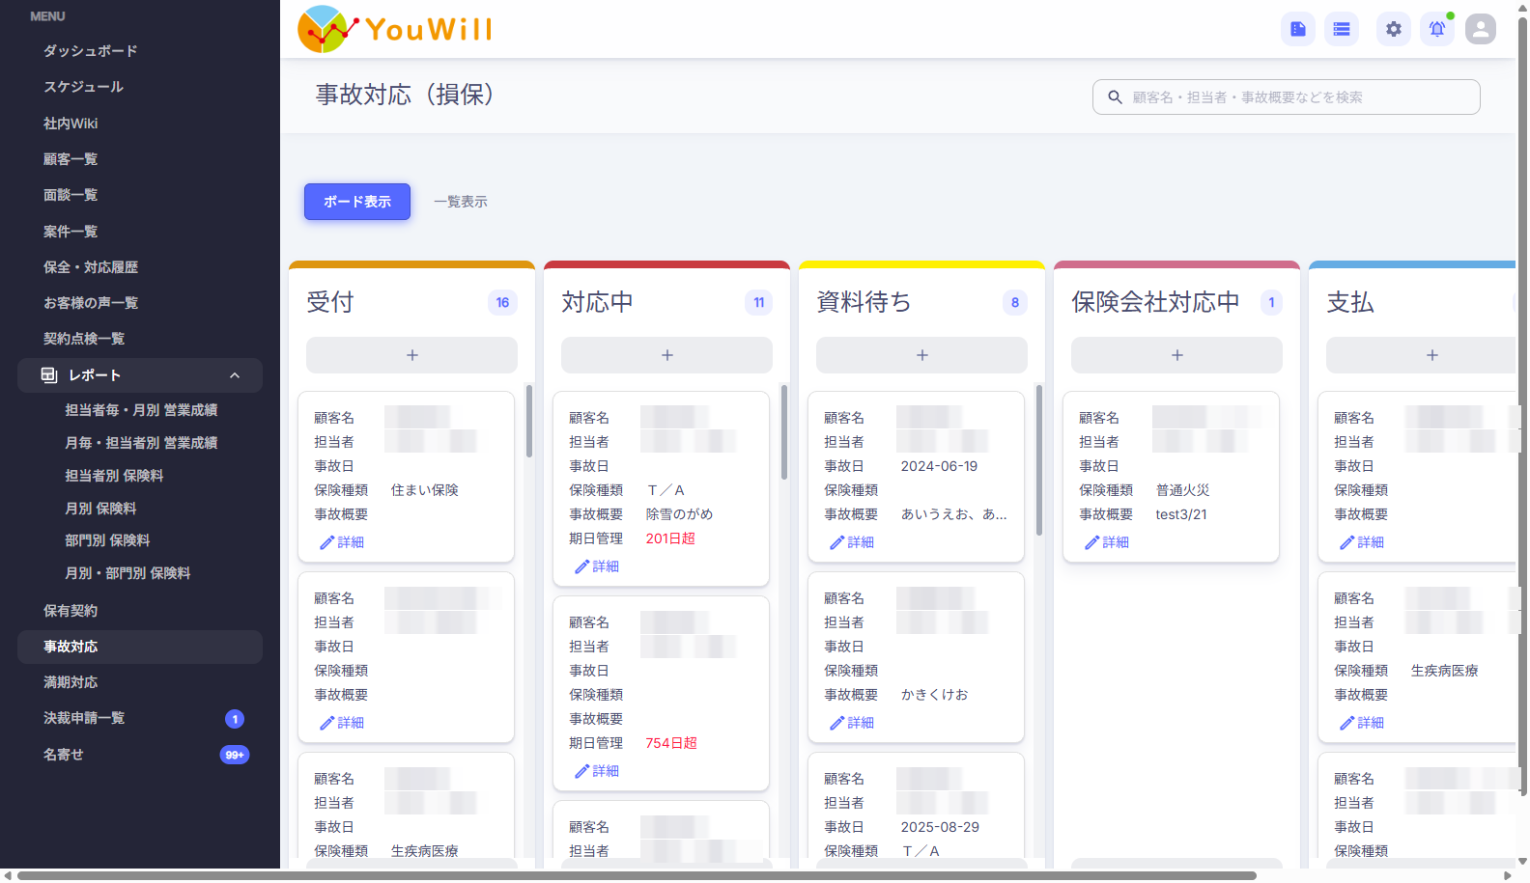Click the stacked list rows icon in header

1342,29
